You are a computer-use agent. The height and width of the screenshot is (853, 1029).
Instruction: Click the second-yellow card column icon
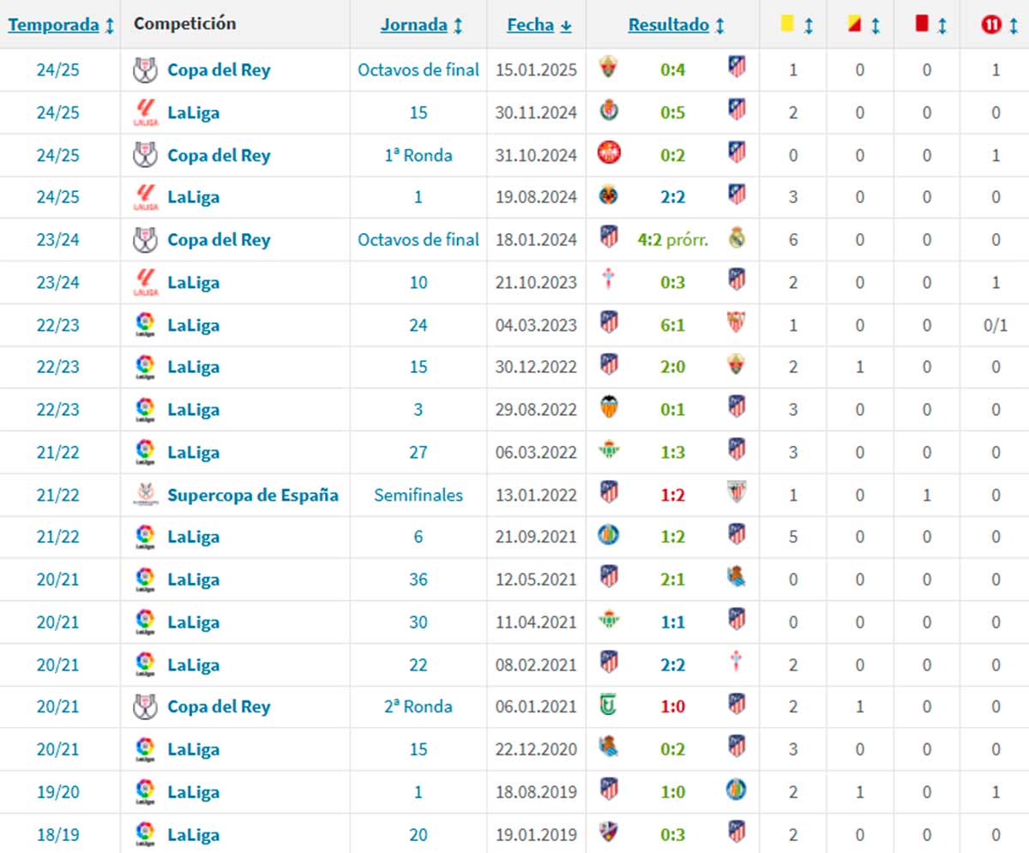[854, 25]
